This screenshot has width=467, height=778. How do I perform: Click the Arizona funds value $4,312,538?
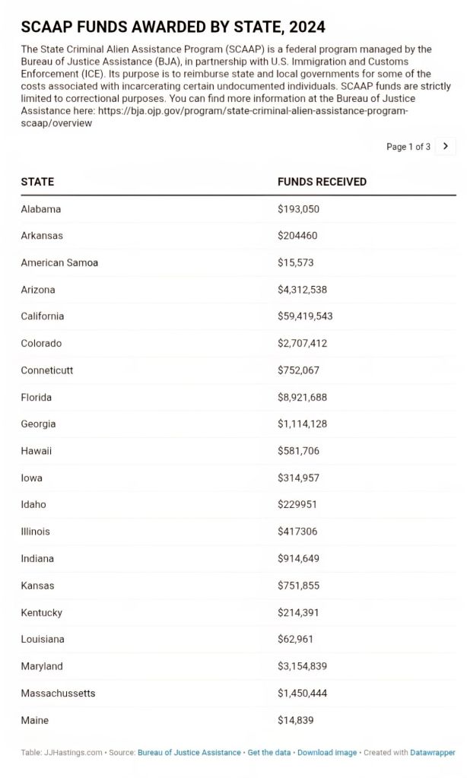[x=302, y=290]
